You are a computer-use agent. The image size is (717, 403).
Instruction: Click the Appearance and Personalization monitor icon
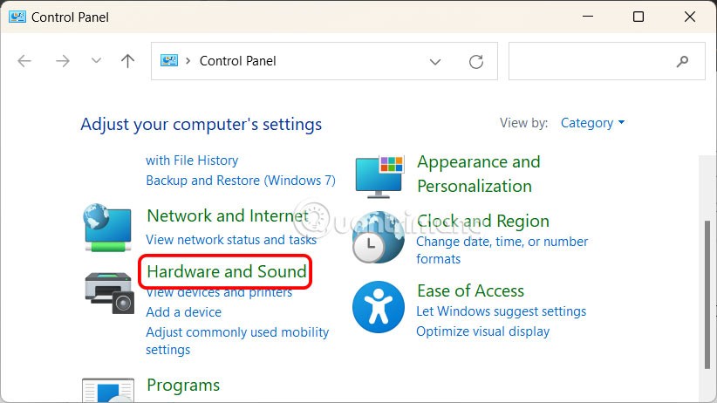(380, 176)
